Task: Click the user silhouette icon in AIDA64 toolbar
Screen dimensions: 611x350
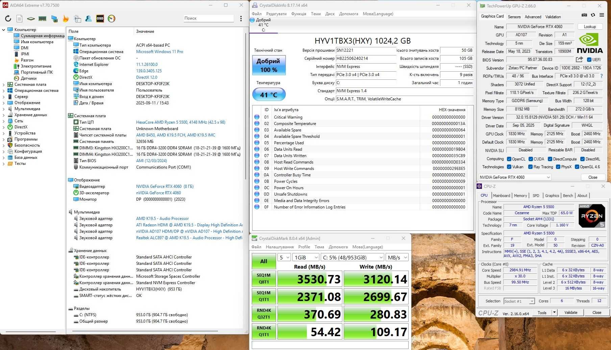Action: 89,19
